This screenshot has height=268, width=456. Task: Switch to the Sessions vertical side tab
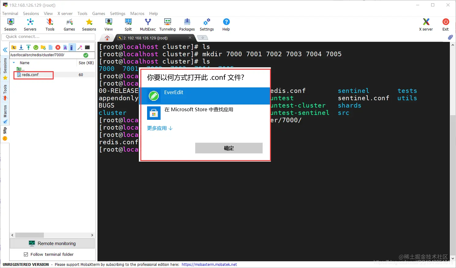(5, 68)
